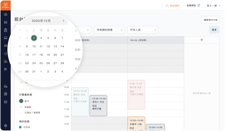The width and height of the screenshot is (225, 131).
Task: Click the 前台接待 link
Action: [x=175, y=6]
